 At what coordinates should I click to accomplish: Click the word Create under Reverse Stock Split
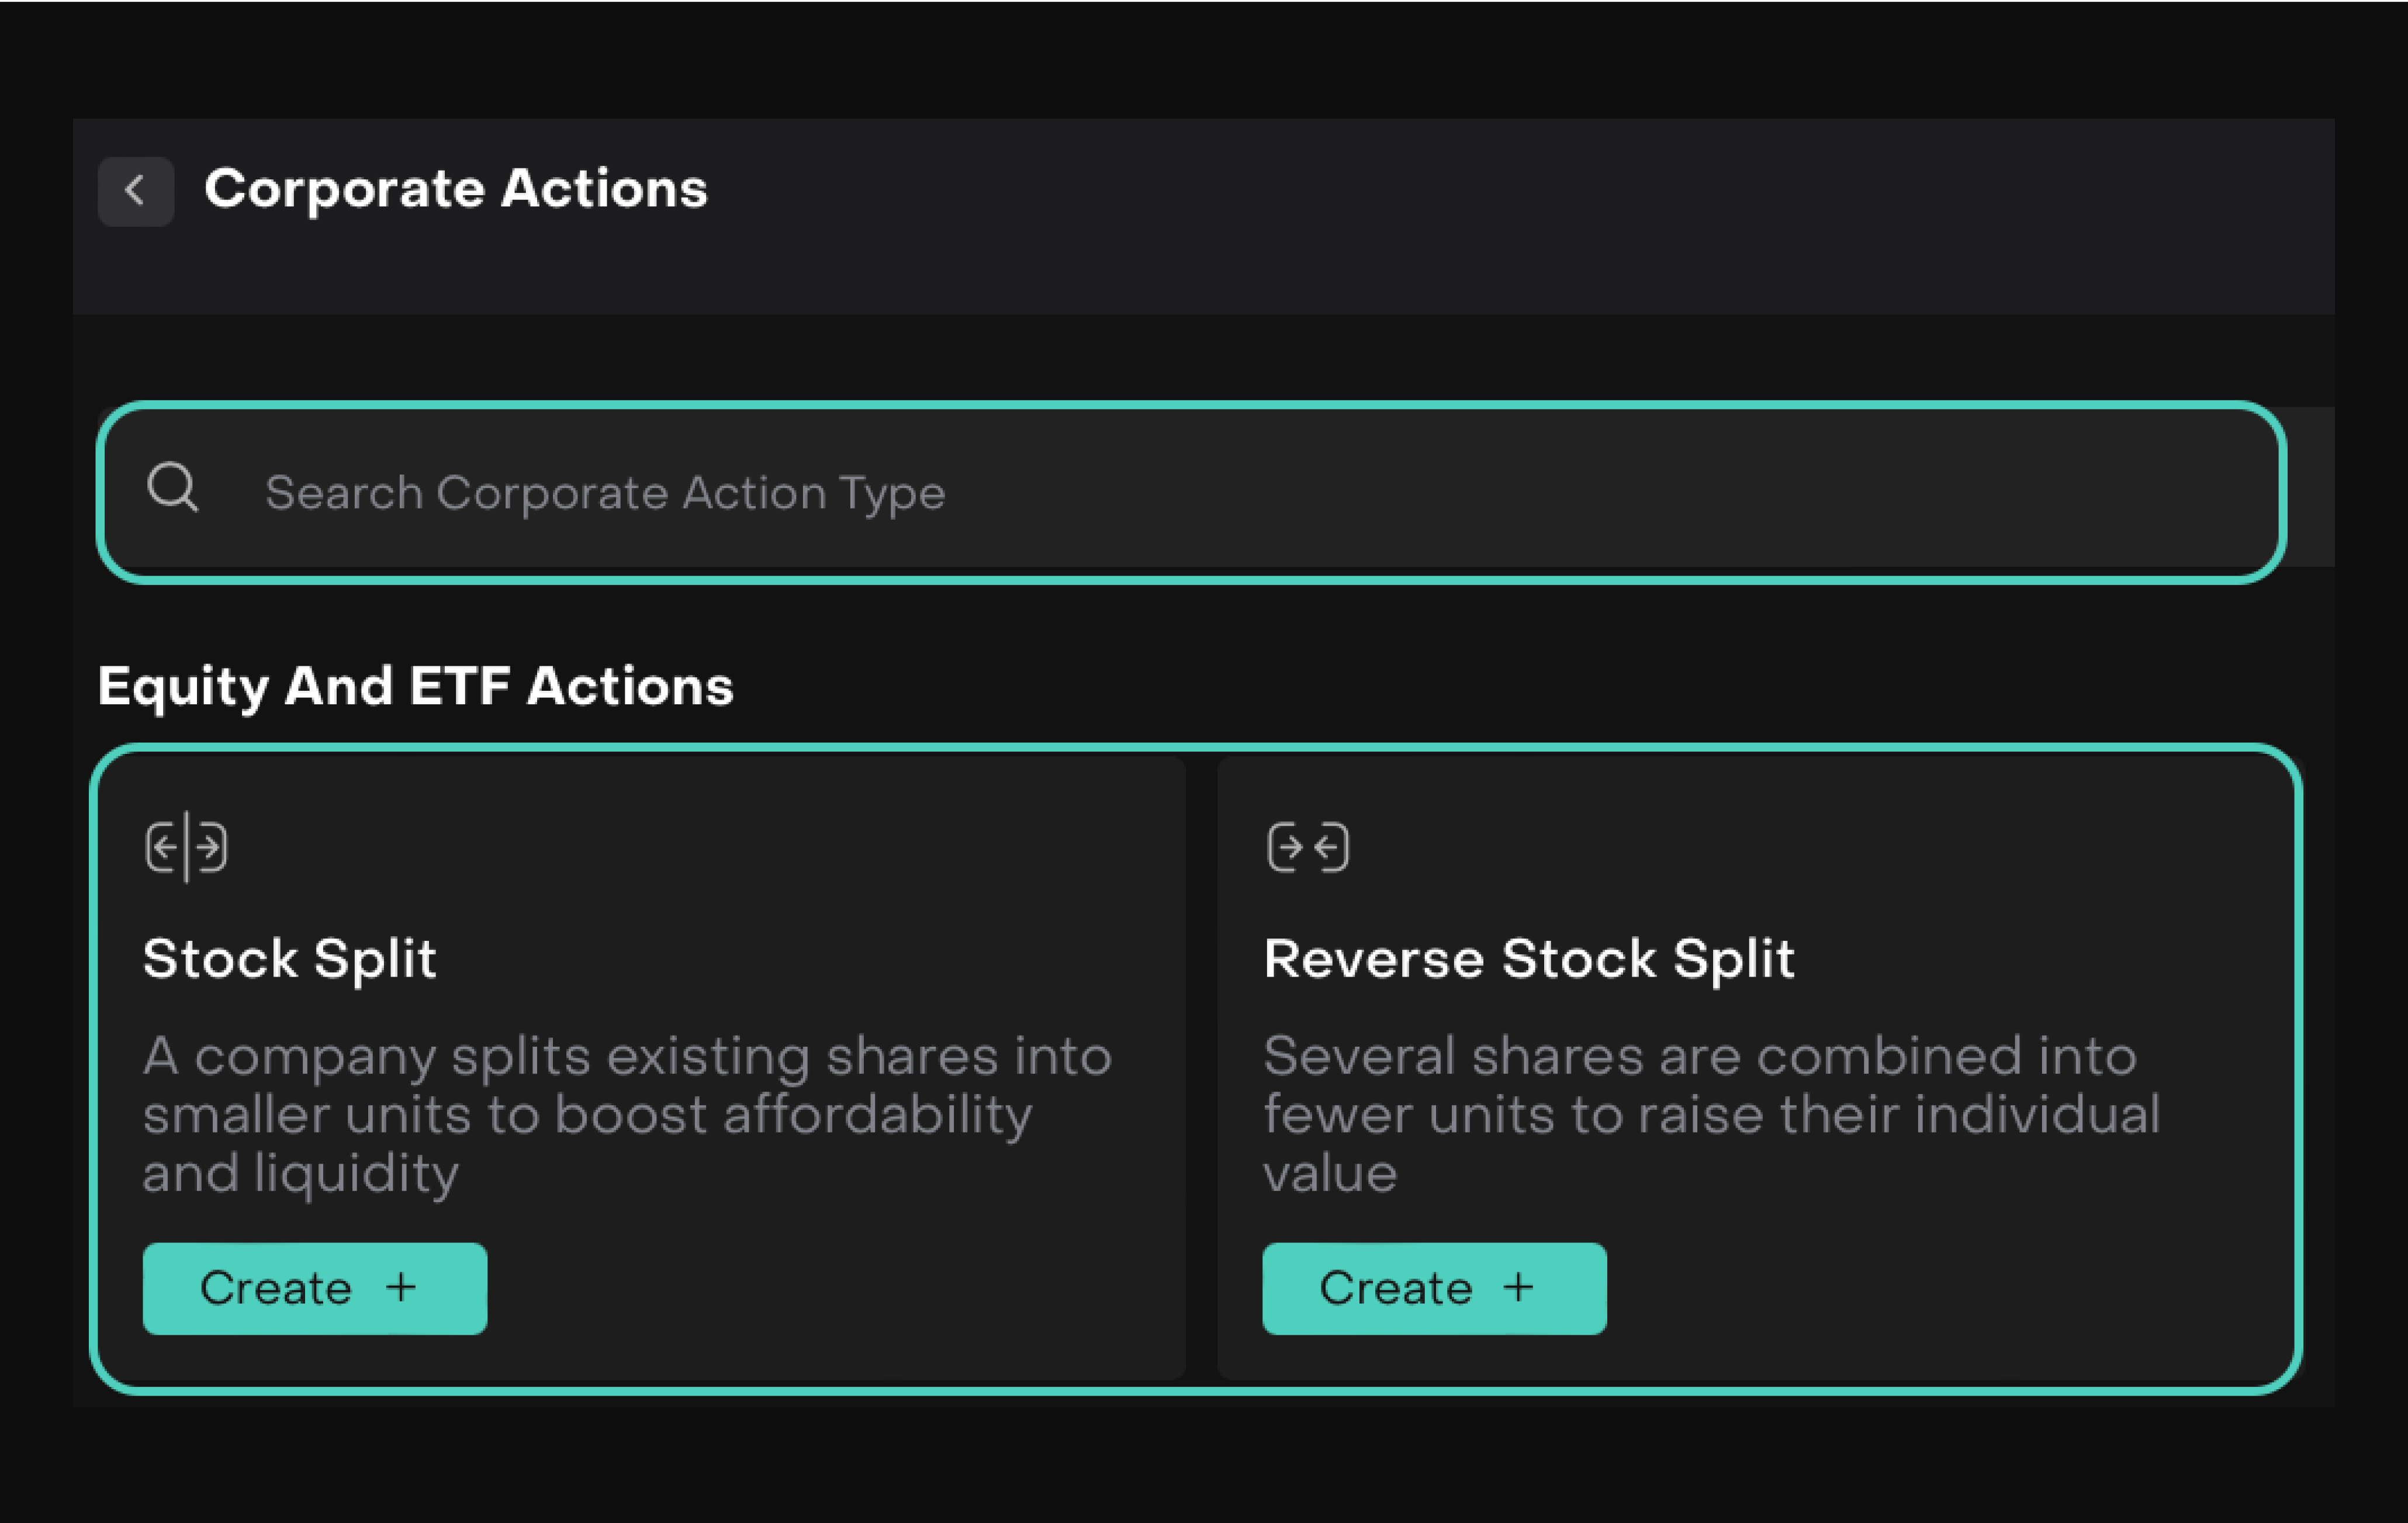pyautogui.click(x=1396, y=1288)
